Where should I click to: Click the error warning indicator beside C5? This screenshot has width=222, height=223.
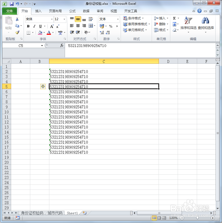pyautogui.click(x=43, y=87)
